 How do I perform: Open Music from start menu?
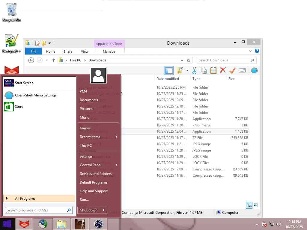[x=98, y=117]
